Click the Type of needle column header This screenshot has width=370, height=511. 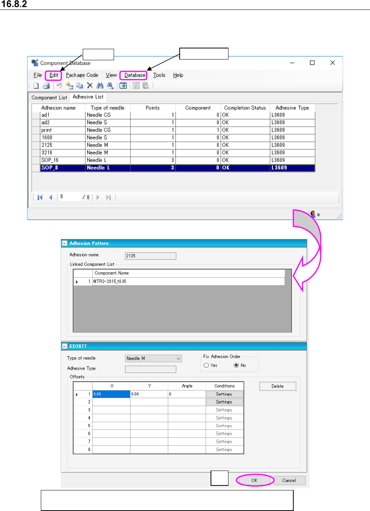[108, 108]
